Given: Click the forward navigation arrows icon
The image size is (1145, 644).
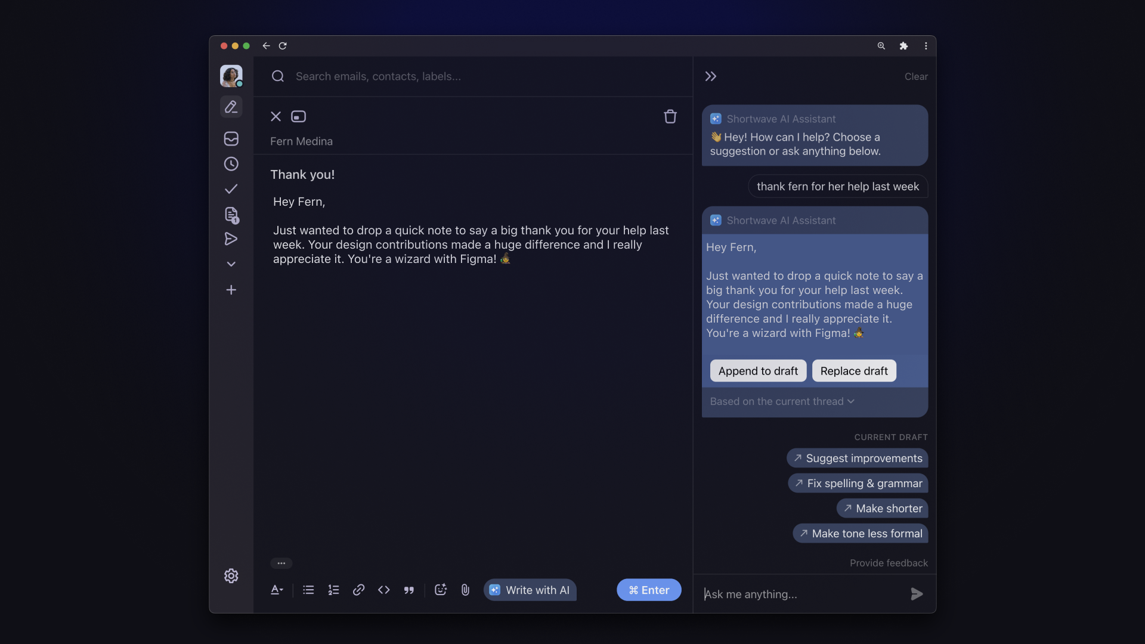Looking at the screenshot, I should tap(711, 76).
